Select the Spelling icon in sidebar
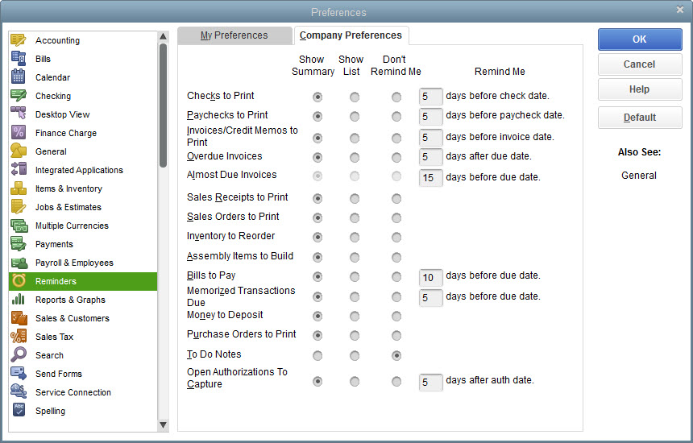This screenshot has height=443, width=693. pyautogui.click(x=19, y=411)
